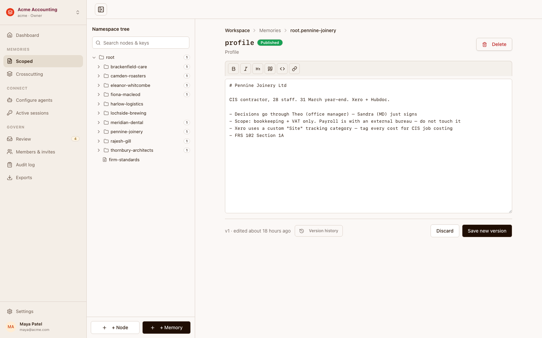Discard changes to profile

click(445, 231)
